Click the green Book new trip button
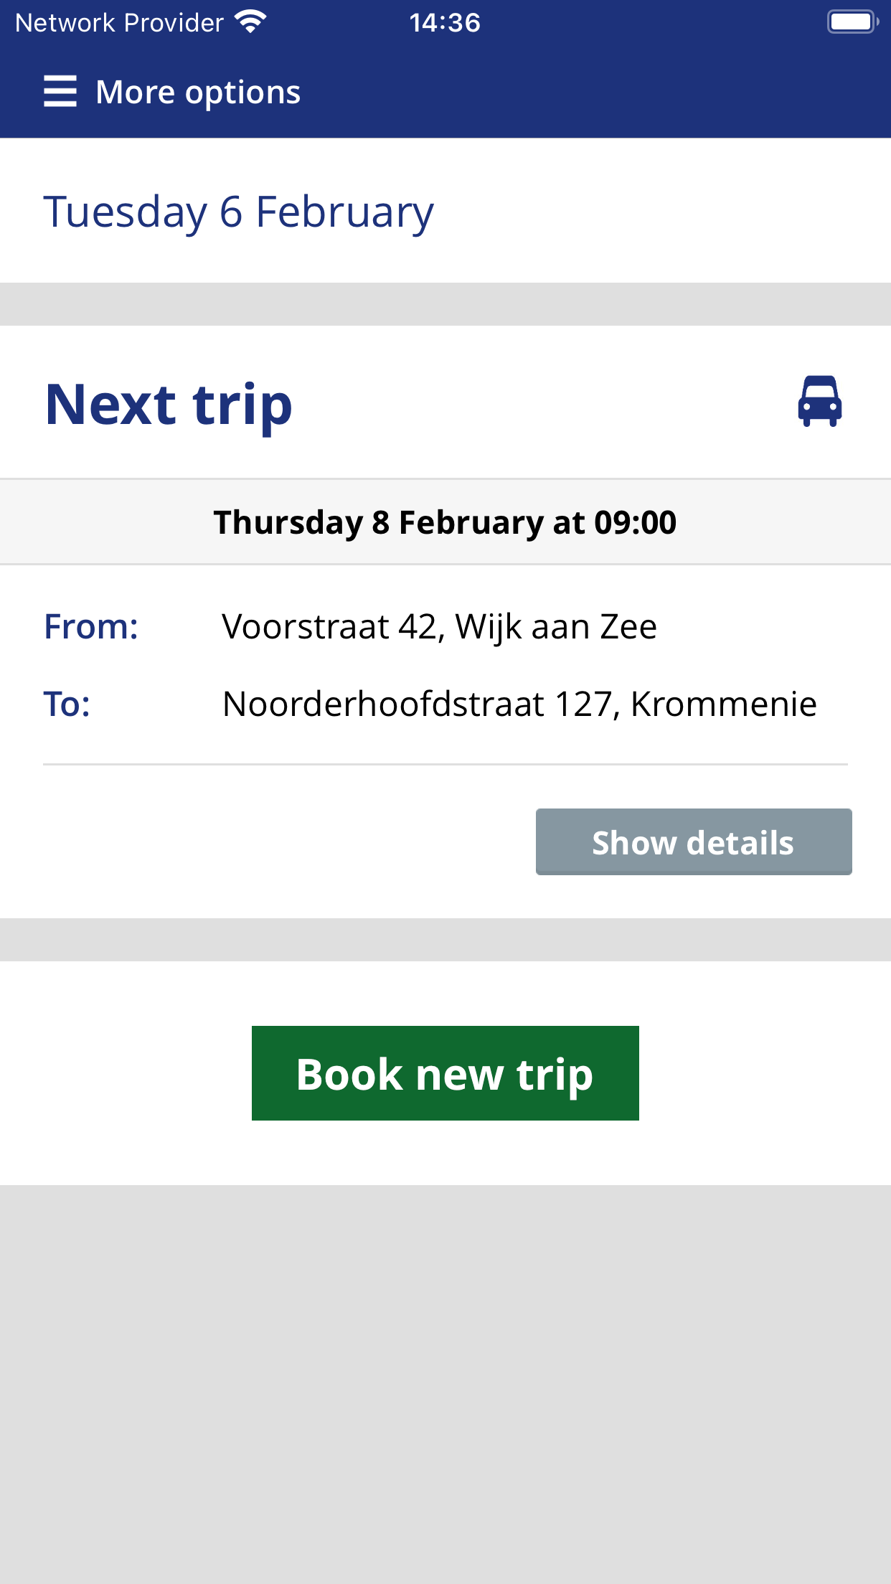Screen dimensions: 891x1584 [445, 1073]
